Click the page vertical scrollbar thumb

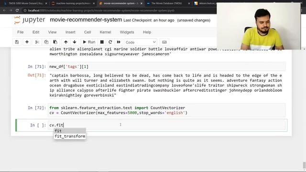click(304, 165)
